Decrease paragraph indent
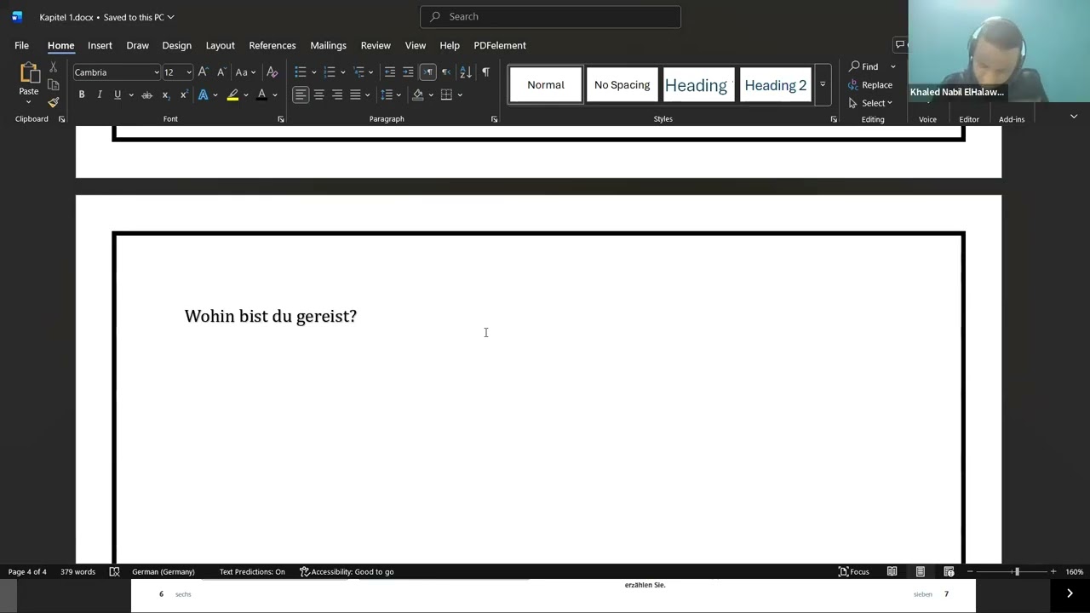This screenshot has width=1090, height=613. point(390,72)
